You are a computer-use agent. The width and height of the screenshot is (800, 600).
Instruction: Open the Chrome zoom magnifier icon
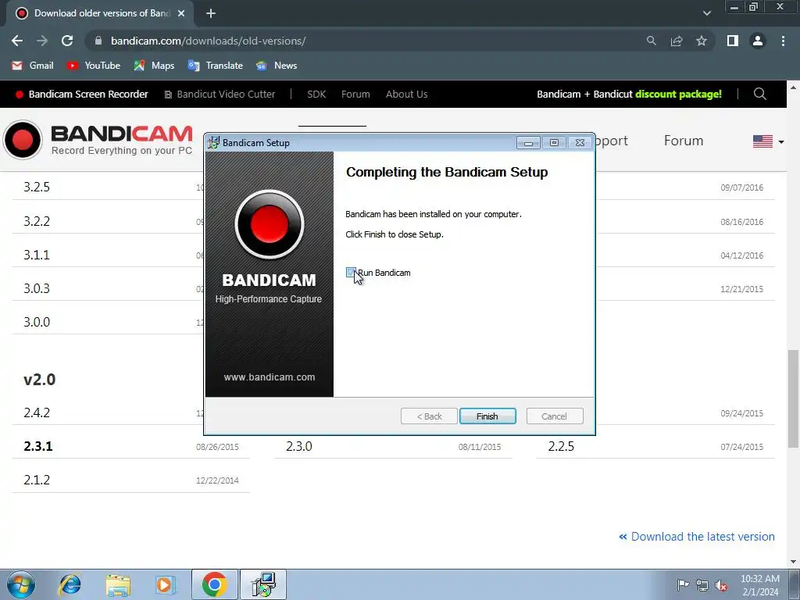(651, 41)
